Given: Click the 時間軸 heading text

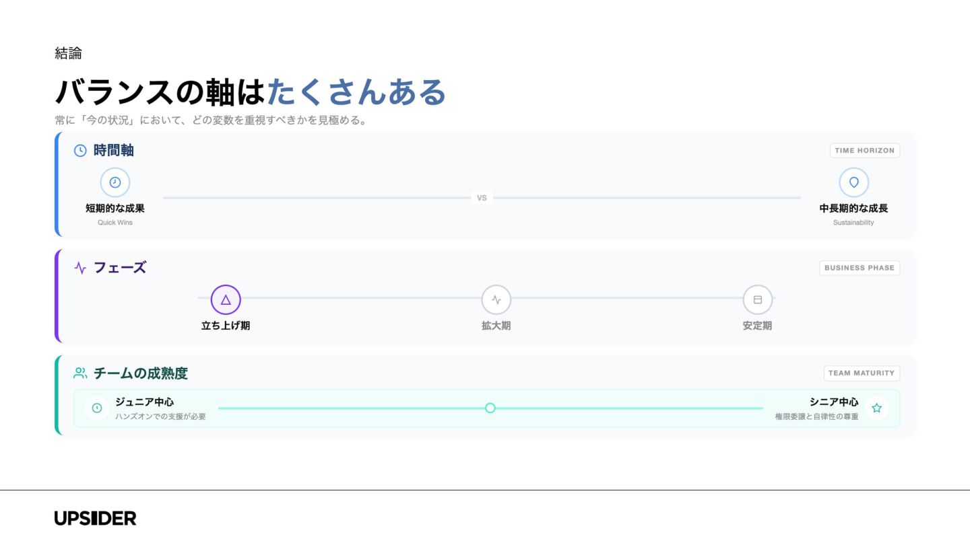Looking at the screenshot, I should coord(113,151).
